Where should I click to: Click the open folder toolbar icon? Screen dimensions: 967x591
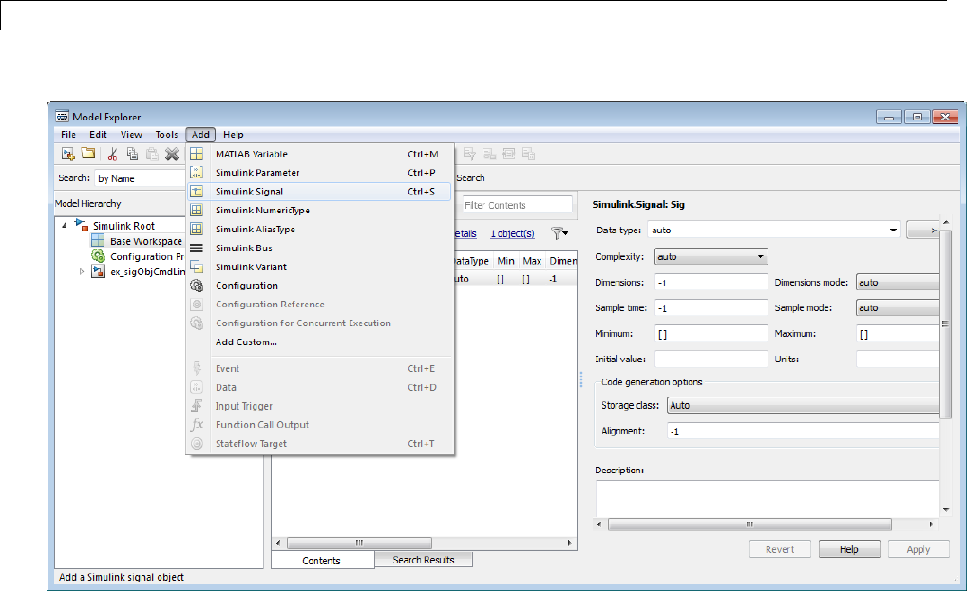[x=88, y=154]
